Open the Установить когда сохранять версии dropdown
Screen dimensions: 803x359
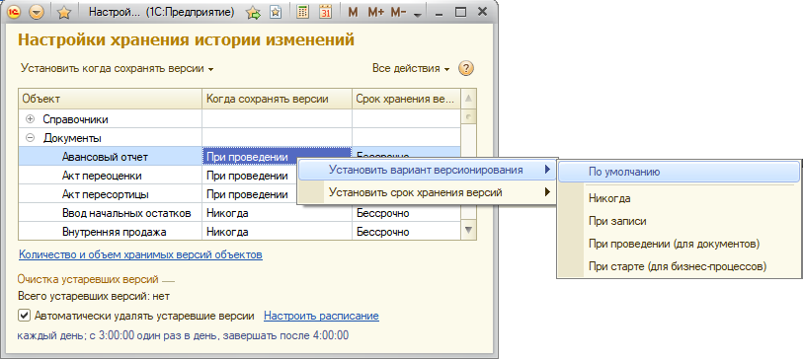coord(118,68)
